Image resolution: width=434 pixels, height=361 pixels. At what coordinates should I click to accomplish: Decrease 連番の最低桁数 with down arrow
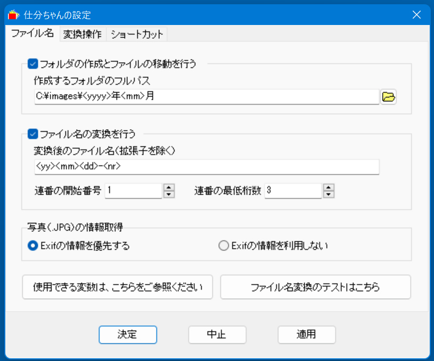click(329, 194)
